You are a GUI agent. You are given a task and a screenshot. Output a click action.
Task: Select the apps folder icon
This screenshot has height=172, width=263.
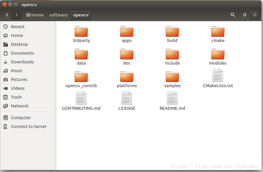pyautogui.click(x=127, y=31)
